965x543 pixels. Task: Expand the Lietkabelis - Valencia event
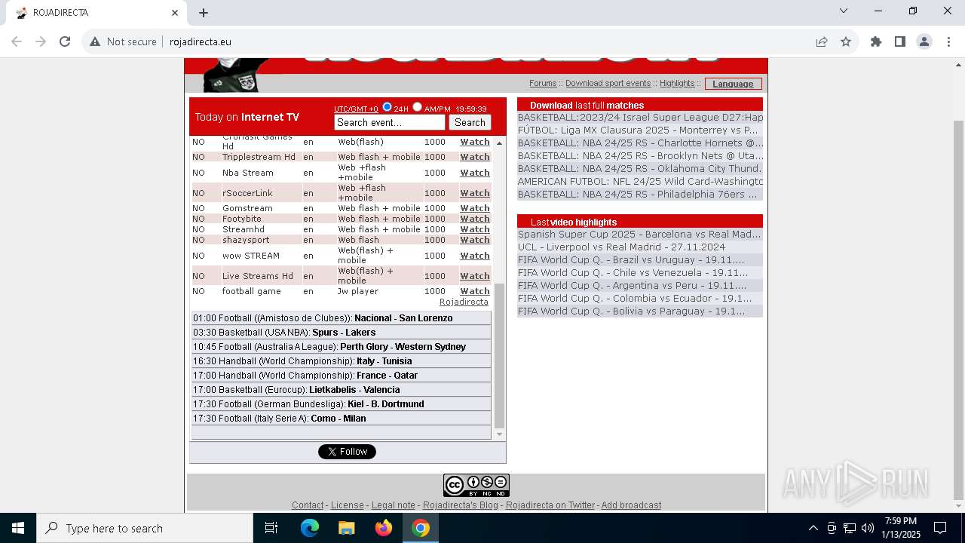tap(342, 390)
